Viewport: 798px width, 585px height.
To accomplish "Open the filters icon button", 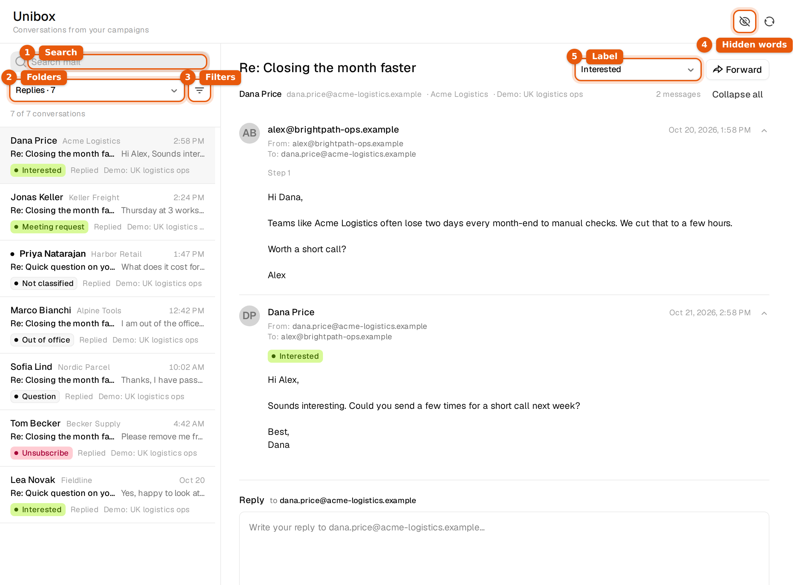I will coord(199,90).
